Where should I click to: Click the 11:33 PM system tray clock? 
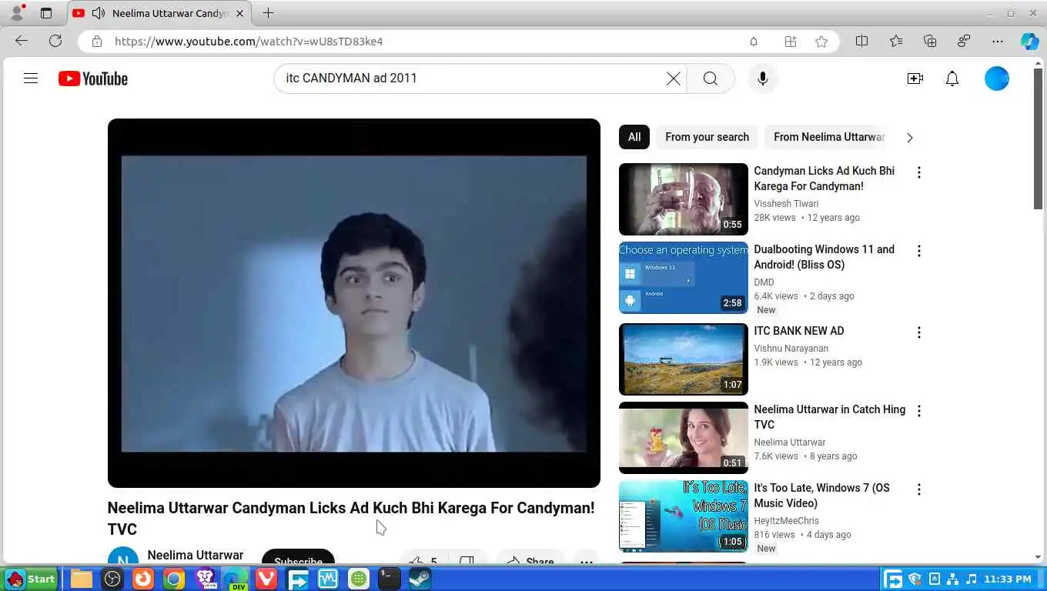click(1007, 579)
